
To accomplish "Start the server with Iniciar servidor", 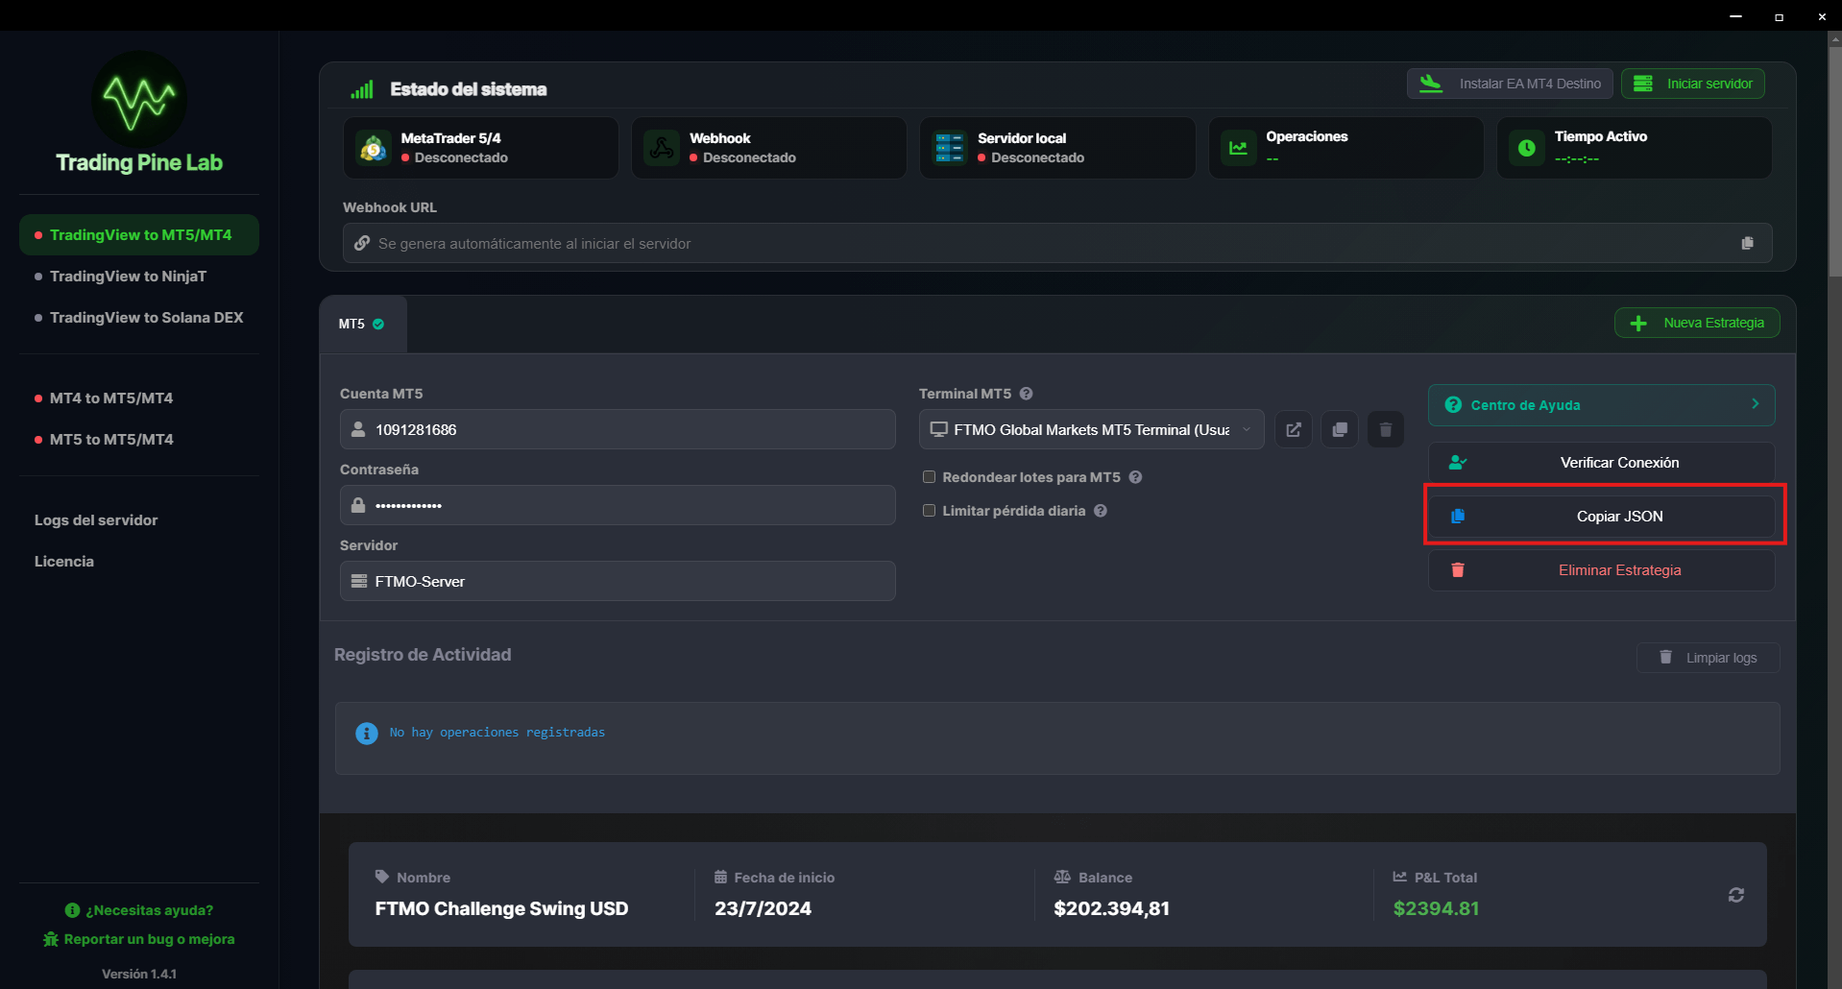I will point(1691,83).
